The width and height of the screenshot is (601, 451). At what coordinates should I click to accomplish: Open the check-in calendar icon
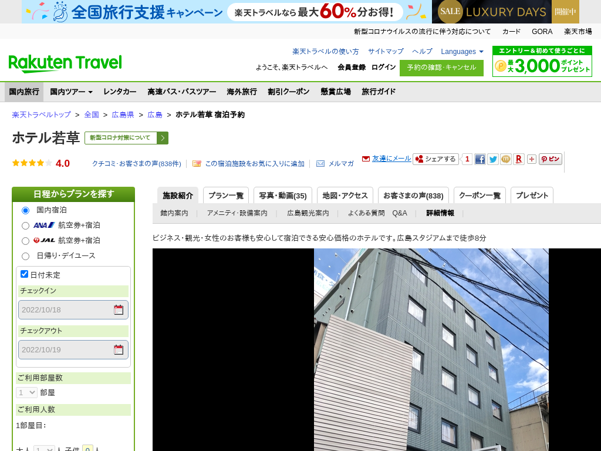coord(119,310)
